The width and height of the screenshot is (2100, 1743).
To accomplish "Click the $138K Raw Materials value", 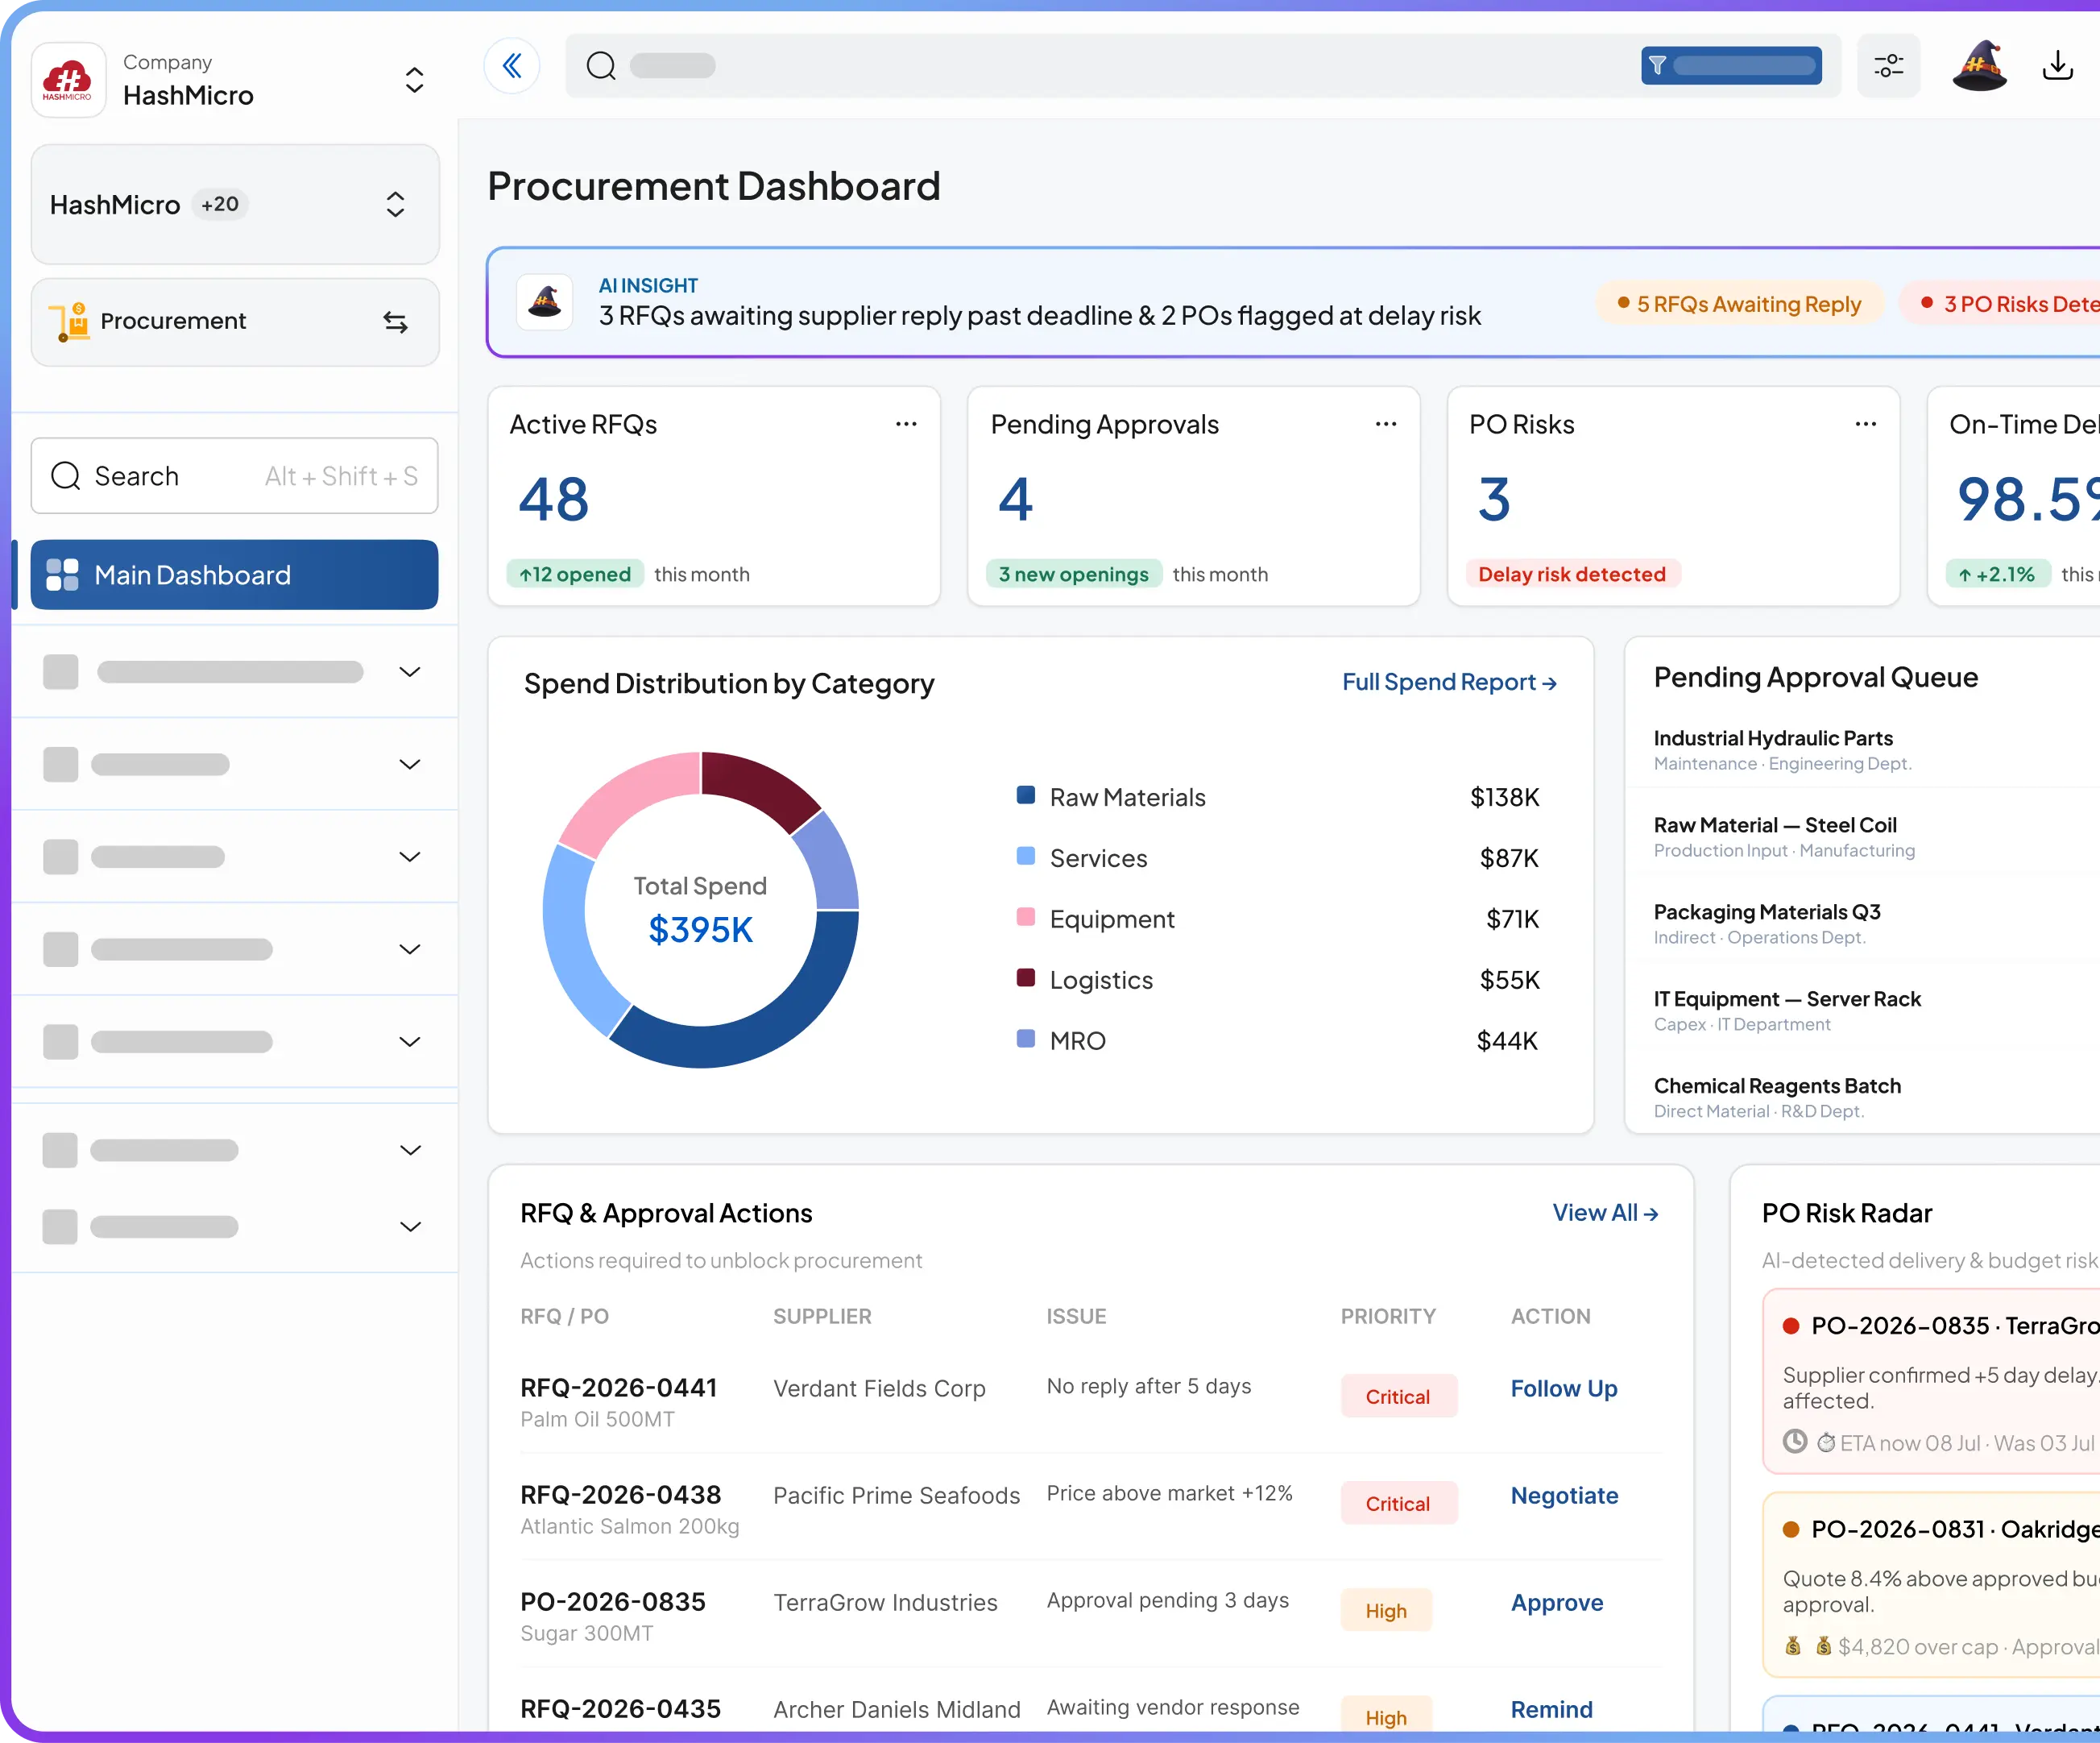I will click(x=1504, y=798).
